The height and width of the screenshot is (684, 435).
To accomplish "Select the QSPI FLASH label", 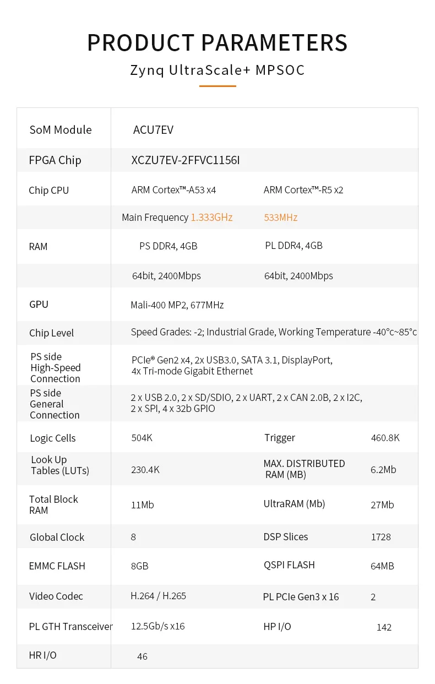I will pos(289,565).
